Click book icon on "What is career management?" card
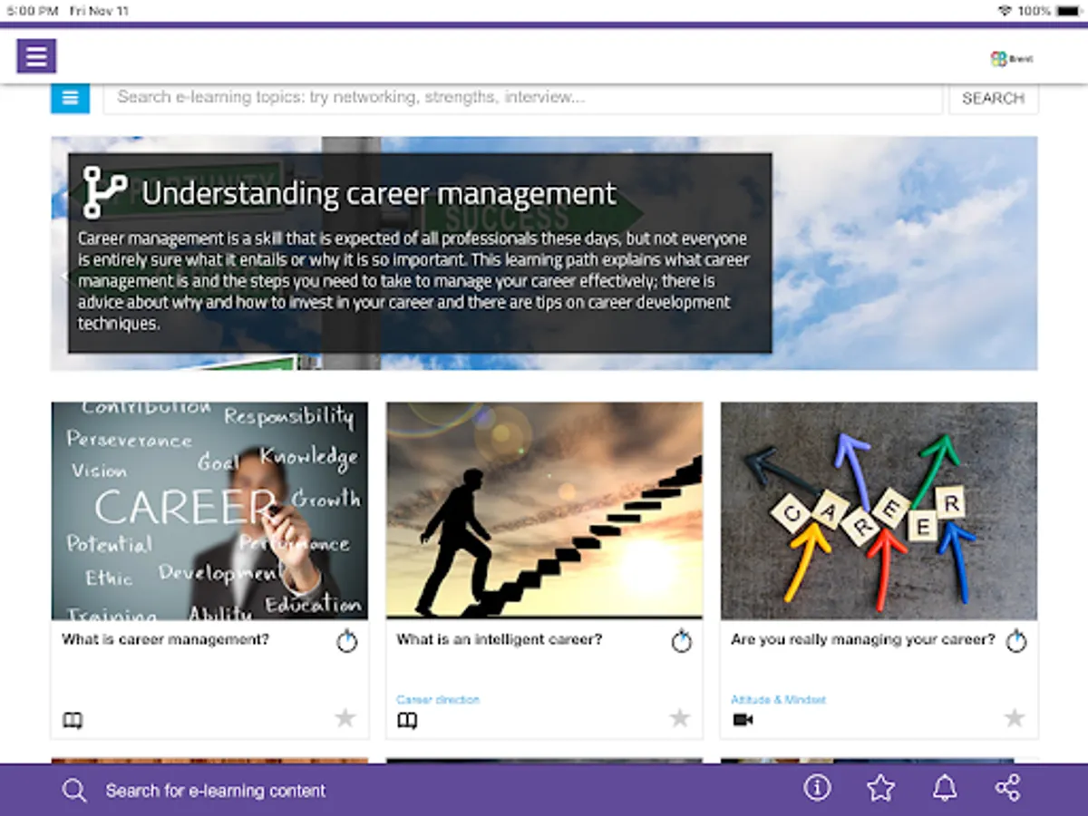Viewport: 1088px width, 816px height. 73,721
